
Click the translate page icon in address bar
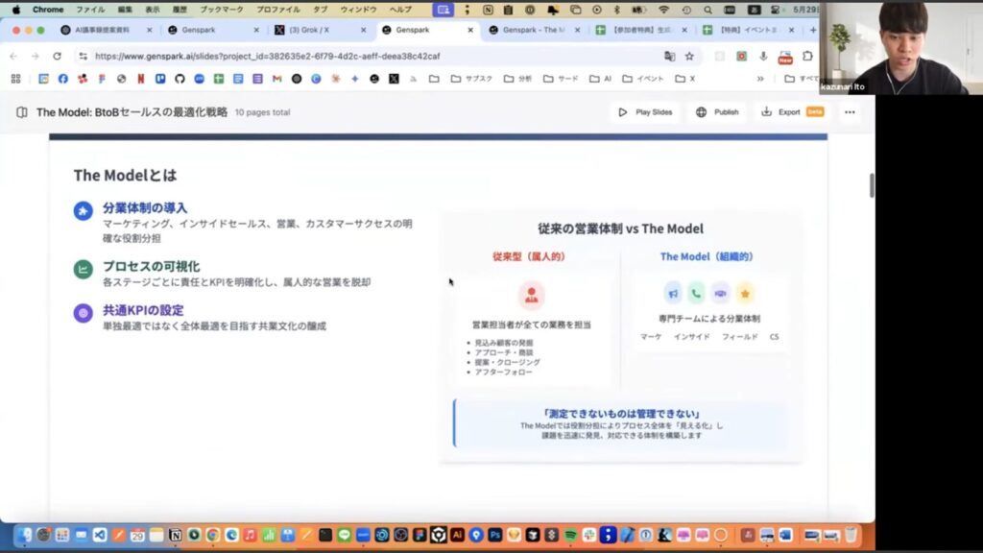coord(669,56)
